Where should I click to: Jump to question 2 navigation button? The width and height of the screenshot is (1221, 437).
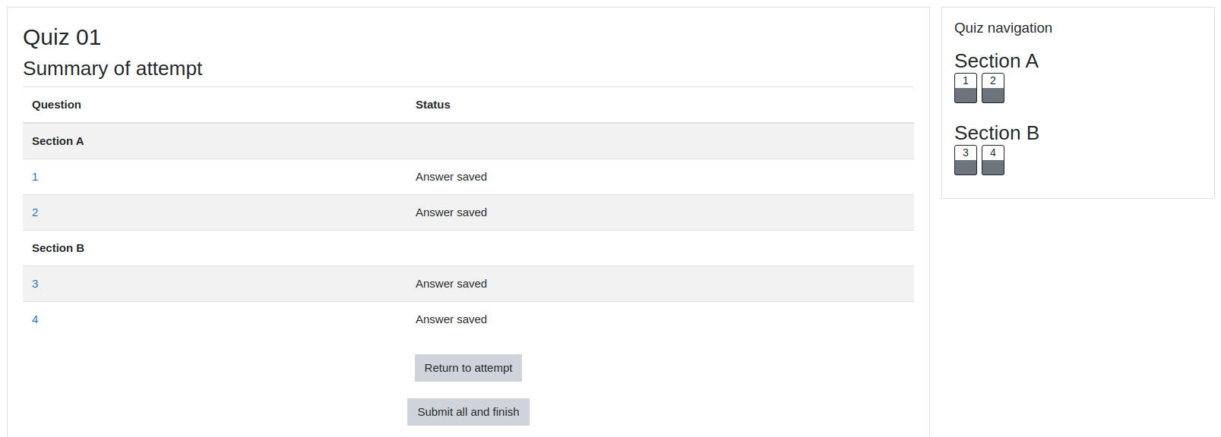pos(993,88)
